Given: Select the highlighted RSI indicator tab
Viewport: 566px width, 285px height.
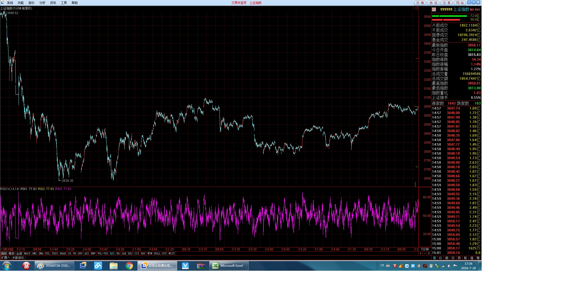Looking at the screenshot, I should tap(112, 253).
